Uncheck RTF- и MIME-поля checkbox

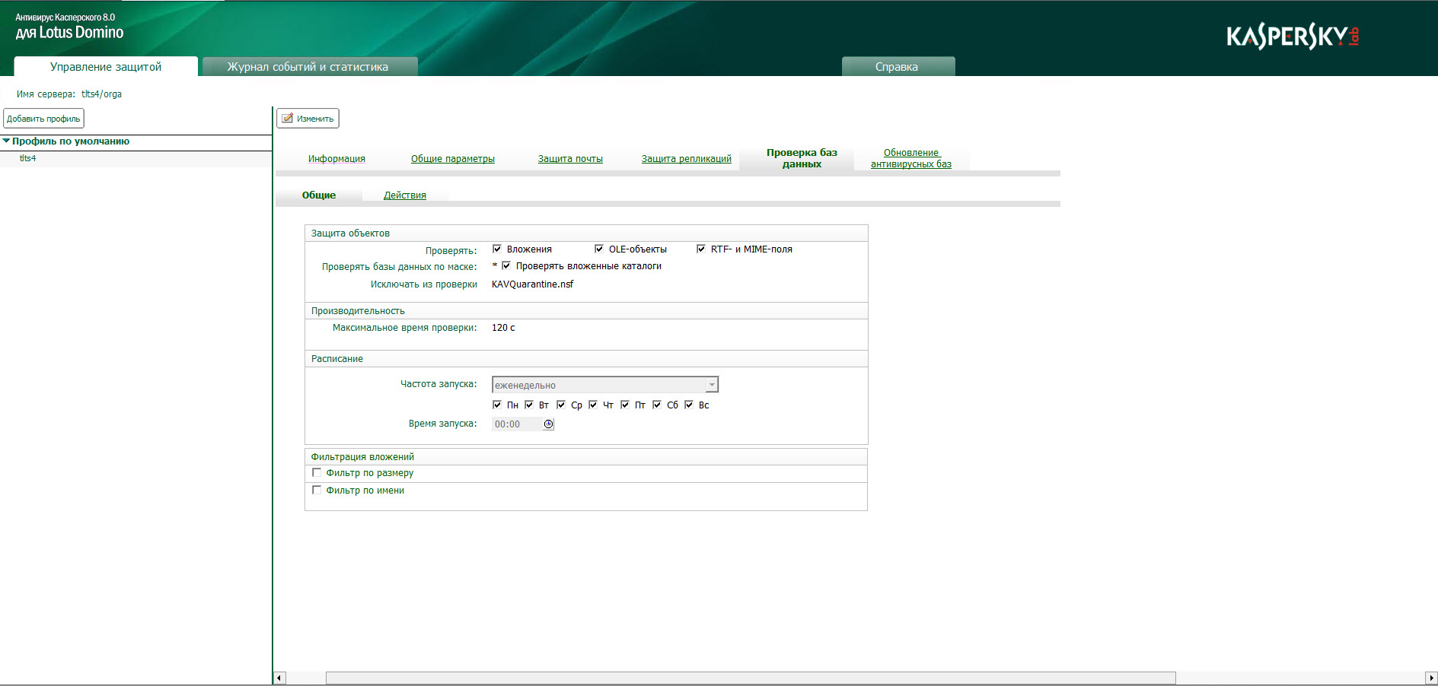pyautogui.click(x=701, y=249)
